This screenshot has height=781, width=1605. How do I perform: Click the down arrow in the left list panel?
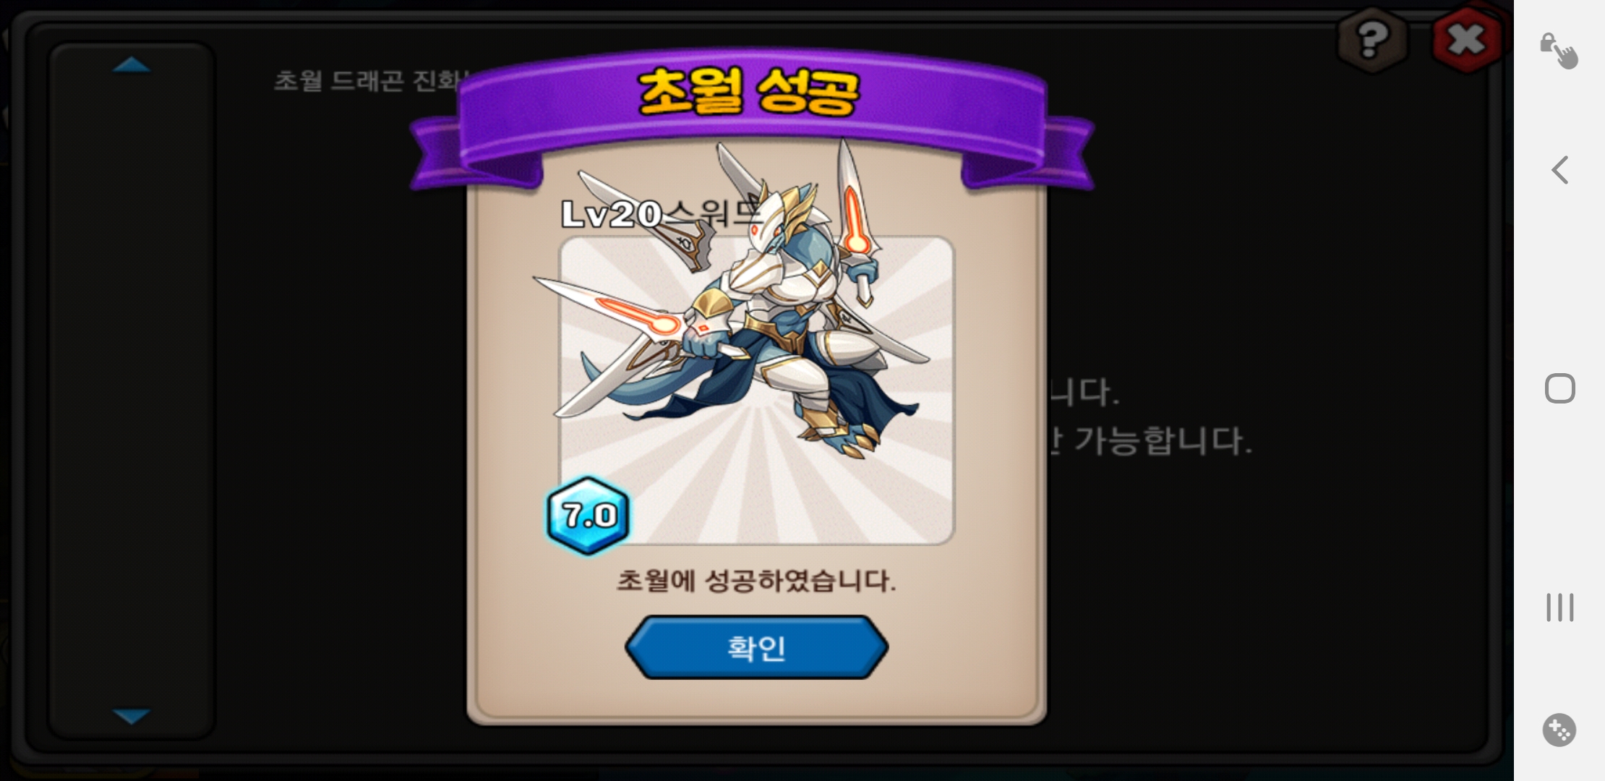tap(132, 716)
